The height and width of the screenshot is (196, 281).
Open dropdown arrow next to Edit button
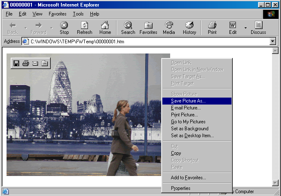[x=245, y=28]
